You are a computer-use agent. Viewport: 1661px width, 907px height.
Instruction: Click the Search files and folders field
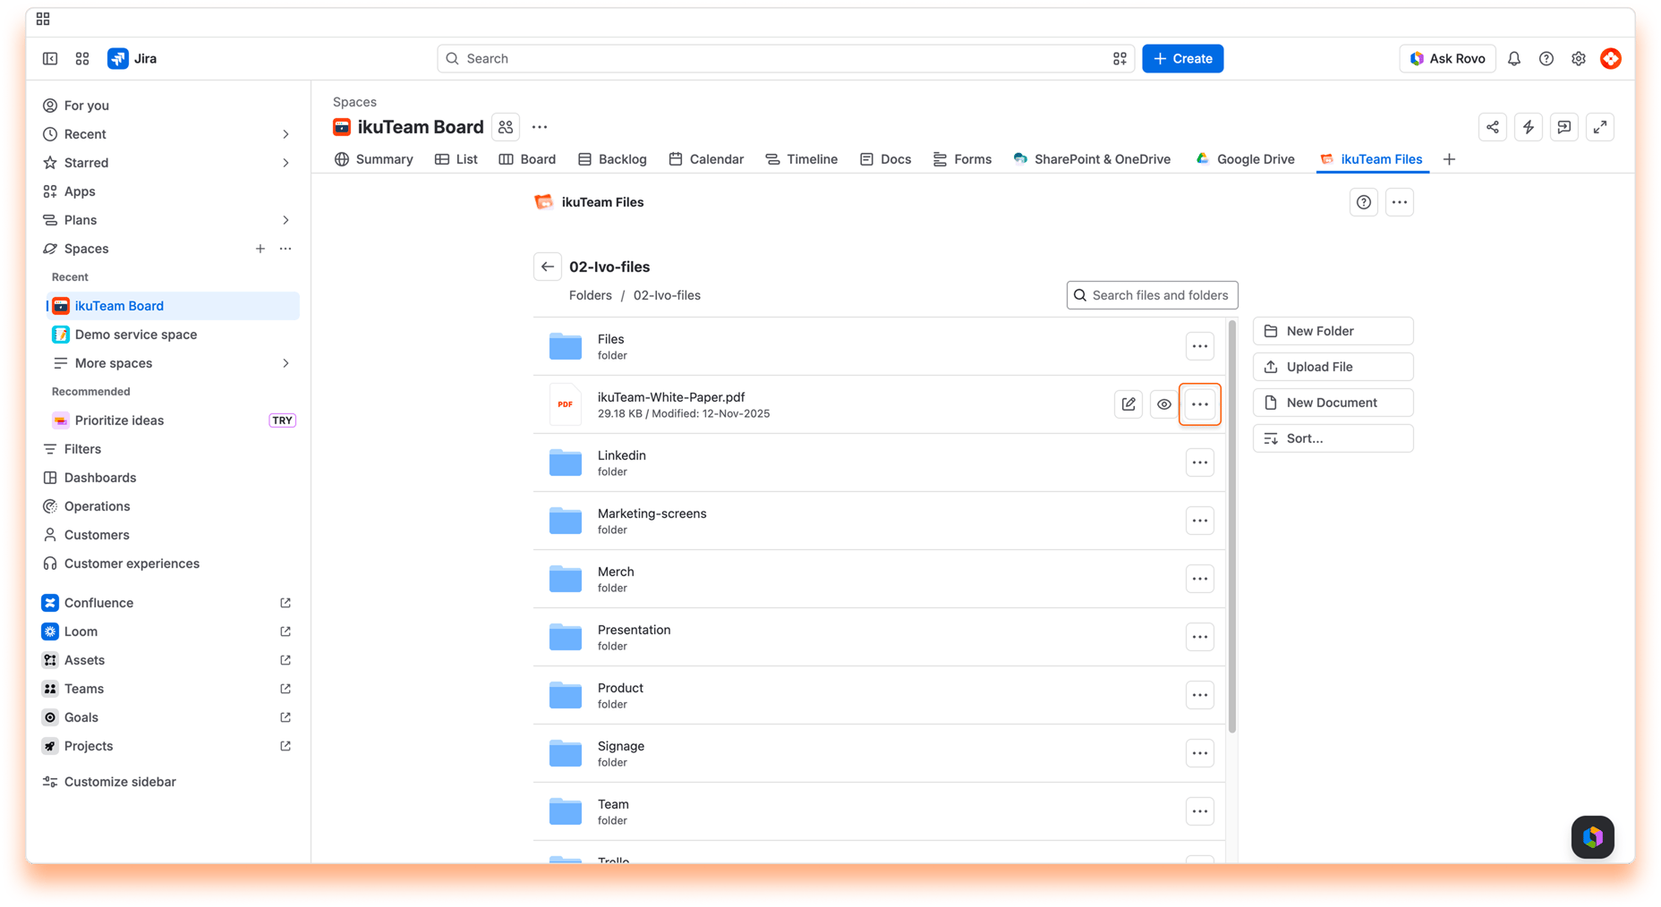(1152, 295)
